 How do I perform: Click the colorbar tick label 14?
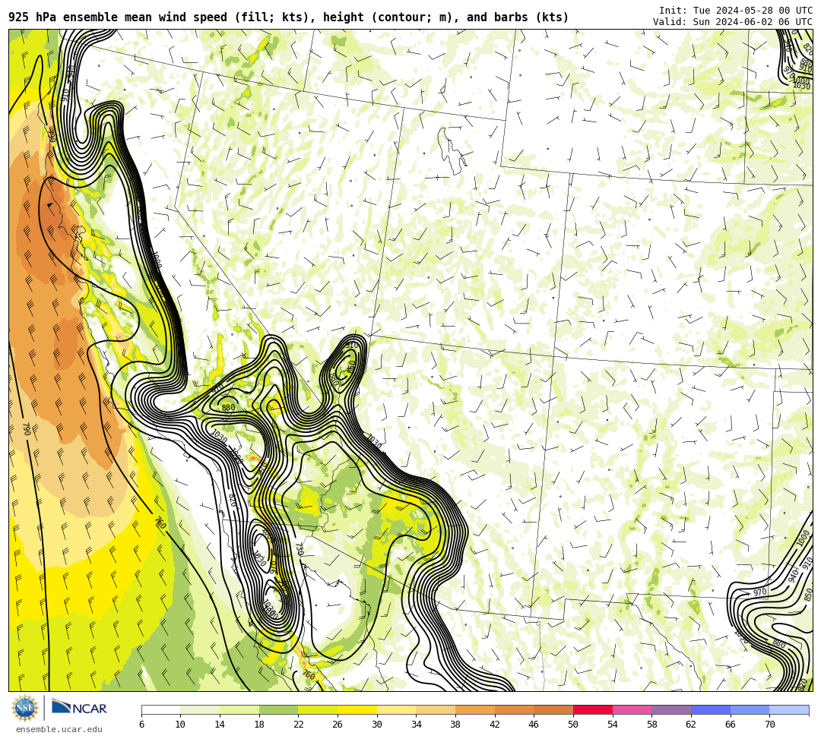coord(220,725)
